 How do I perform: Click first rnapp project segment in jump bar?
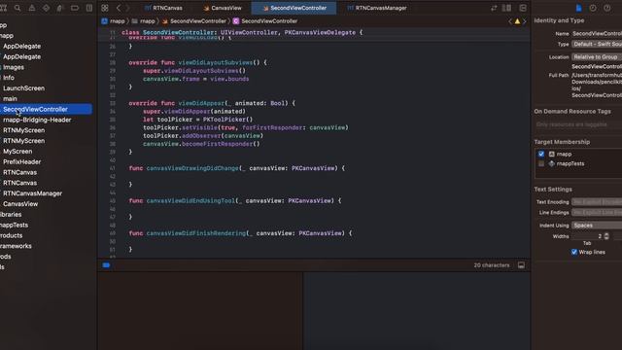pos(113,21)
